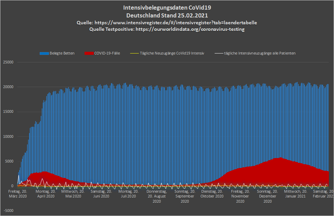This screenshot has width=334, height=216.
Task: Click the ourworldindata.org Testpositive source line
Action: point(167,29)
